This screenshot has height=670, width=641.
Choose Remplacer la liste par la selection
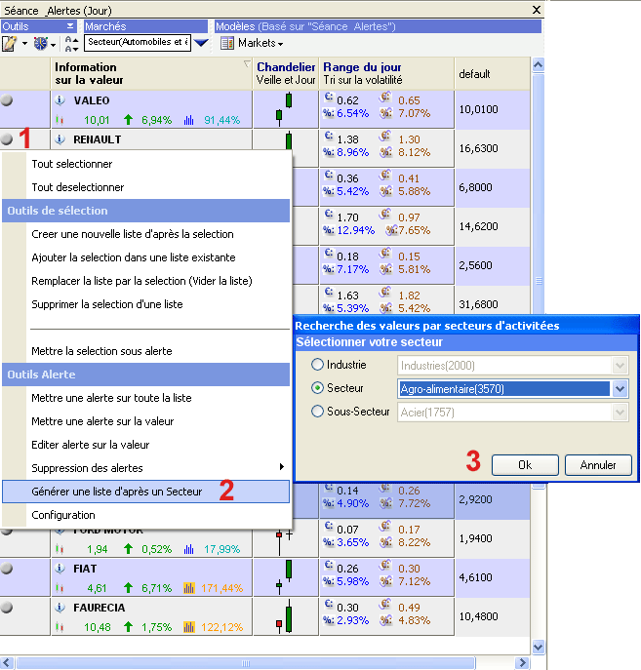click(145, 281)
